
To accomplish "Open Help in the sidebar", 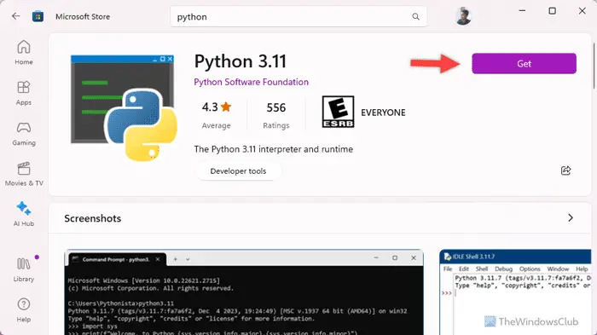I will [x=24, y=310].
